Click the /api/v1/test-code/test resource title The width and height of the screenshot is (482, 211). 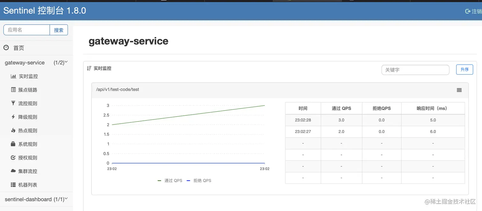[x=118, y=90]
